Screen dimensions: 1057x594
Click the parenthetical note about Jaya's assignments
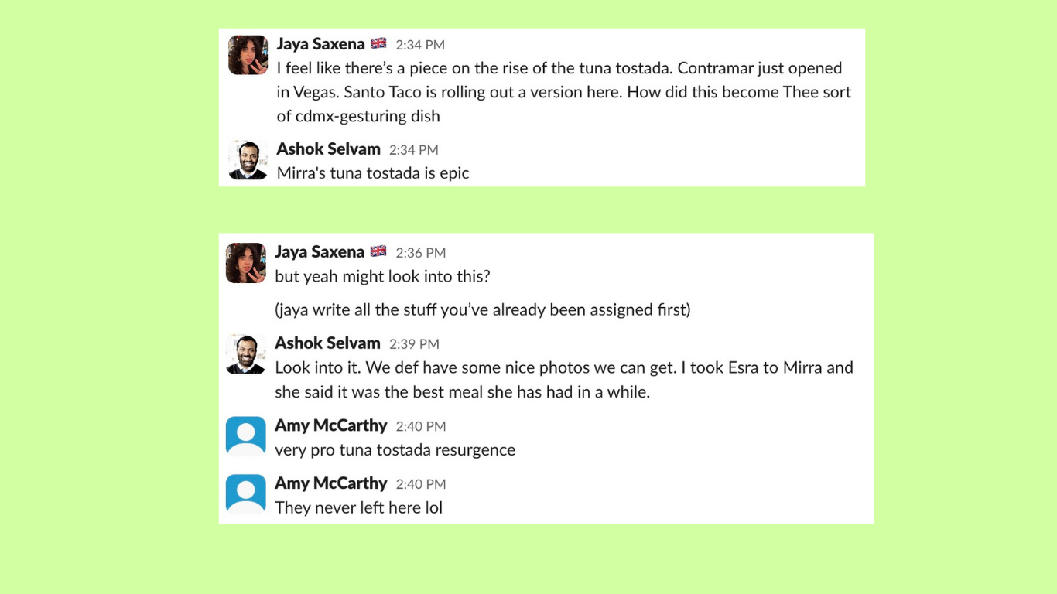pos(481,309)
